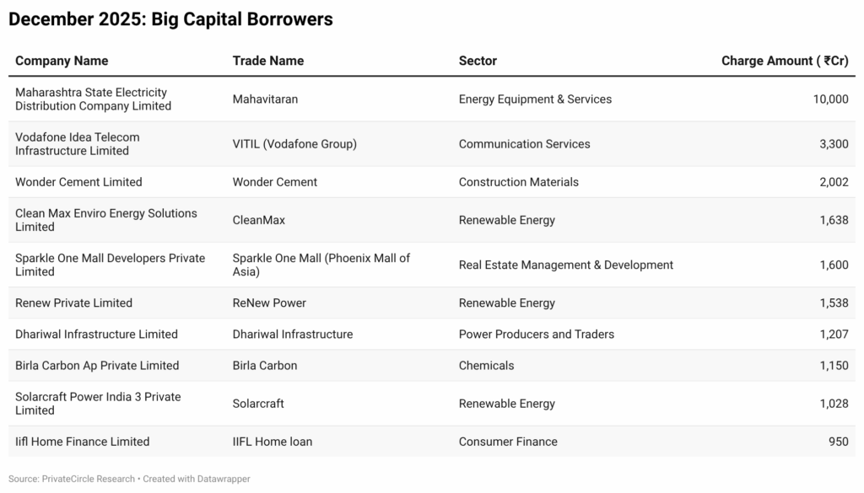The image size is (864, 493).
Task: Click the Trade Name column header
Action: [268, 61]
